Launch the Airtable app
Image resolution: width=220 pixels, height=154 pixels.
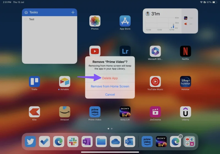click(65, 81)
